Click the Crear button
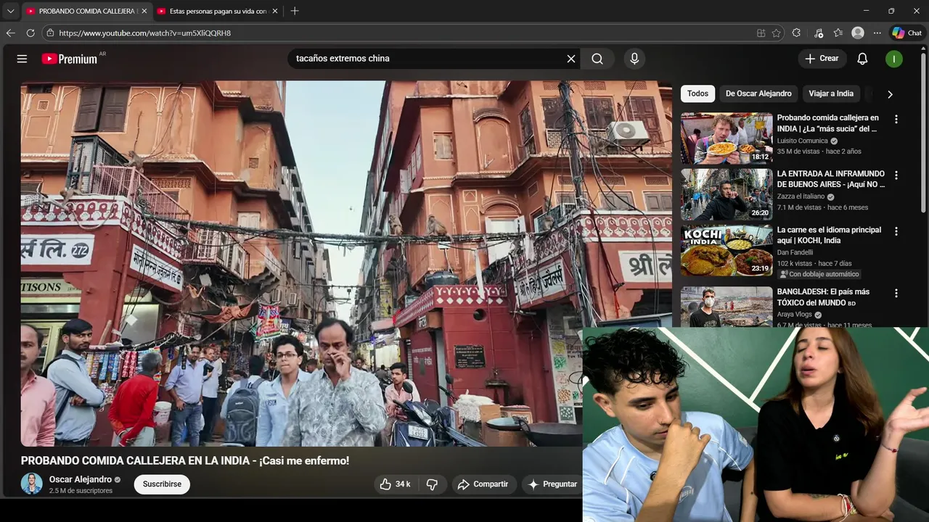Image resolution: width=929 pixels, height=522 pixels. coord(822,59)
